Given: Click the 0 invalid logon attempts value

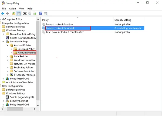Looking at the screenshot, I should [x=128, y=28].
